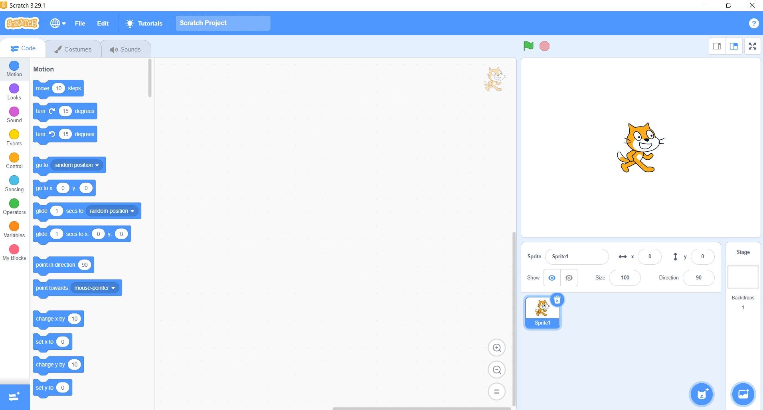
Task: Open the Add Extension panel
Action: point(14,396)
